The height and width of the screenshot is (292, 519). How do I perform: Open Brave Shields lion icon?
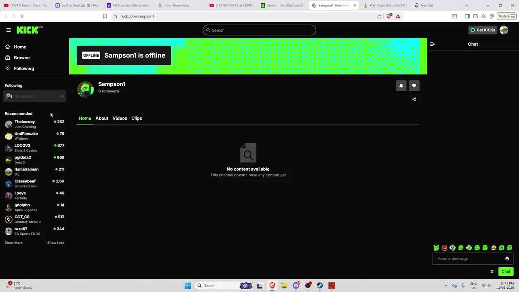pos(389,16)
